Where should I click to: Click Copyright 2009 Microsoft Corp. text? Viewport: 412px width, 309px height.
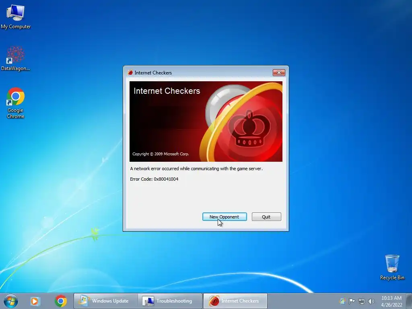pyautogui.click(x=161, y=154)
